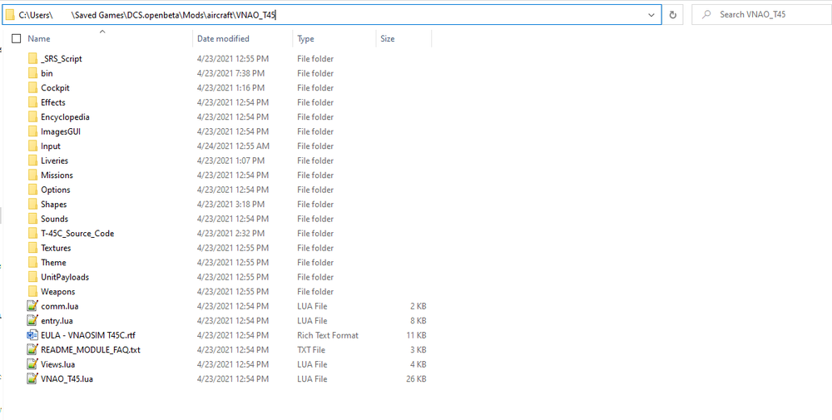
Task: Select the UnitPayloads folder icon
Action: pyautogui.click(x=32, y=277)
